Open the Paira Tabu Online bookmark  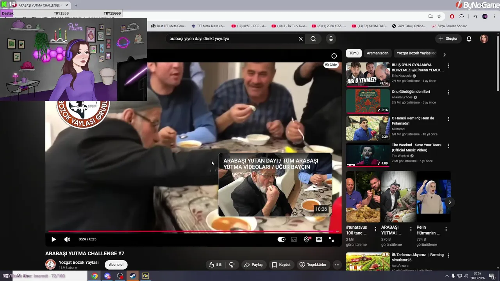(409, 26)
